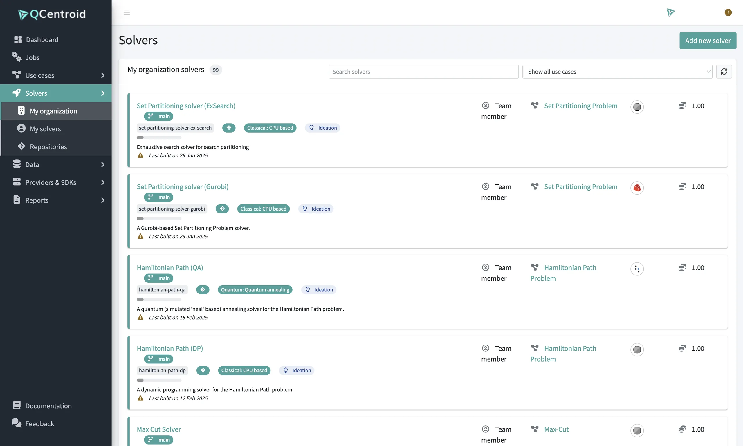Open the Show all use cases dropdown
Image resolution: width=743 pixels, height=446 pixels.
click(x=617, y=72)
